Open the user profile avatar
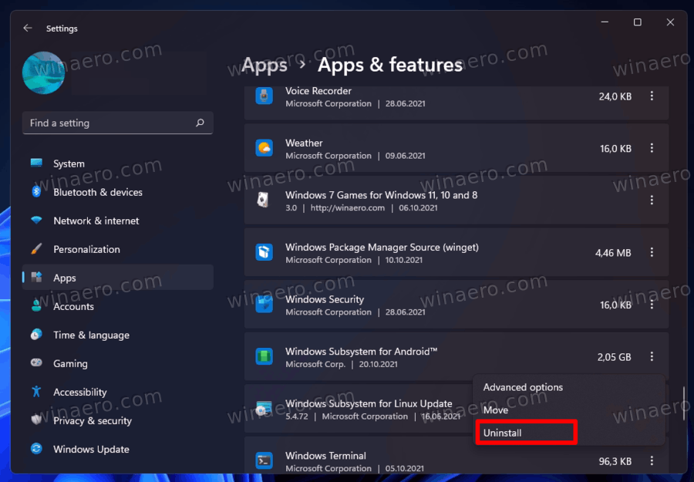Image resolution: width=694 pixels, height=482 pixels. [43, 73]
